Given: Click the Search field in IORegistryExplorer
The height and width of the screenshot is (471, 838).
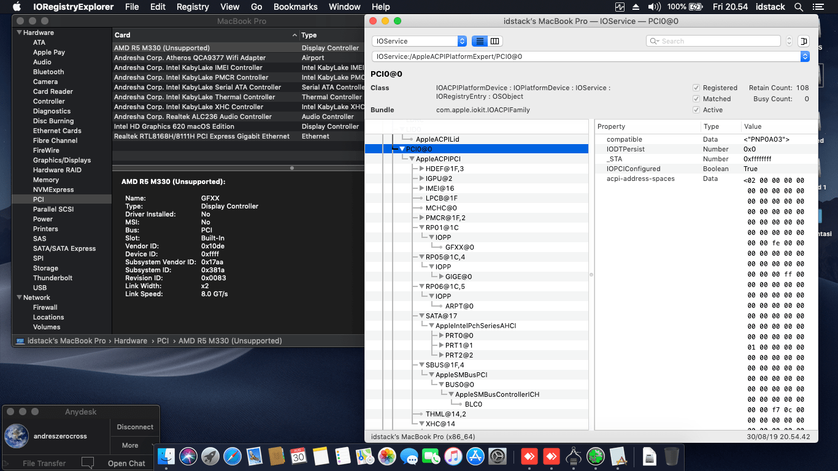Looking at the screenshot, I should click(718, 41).
